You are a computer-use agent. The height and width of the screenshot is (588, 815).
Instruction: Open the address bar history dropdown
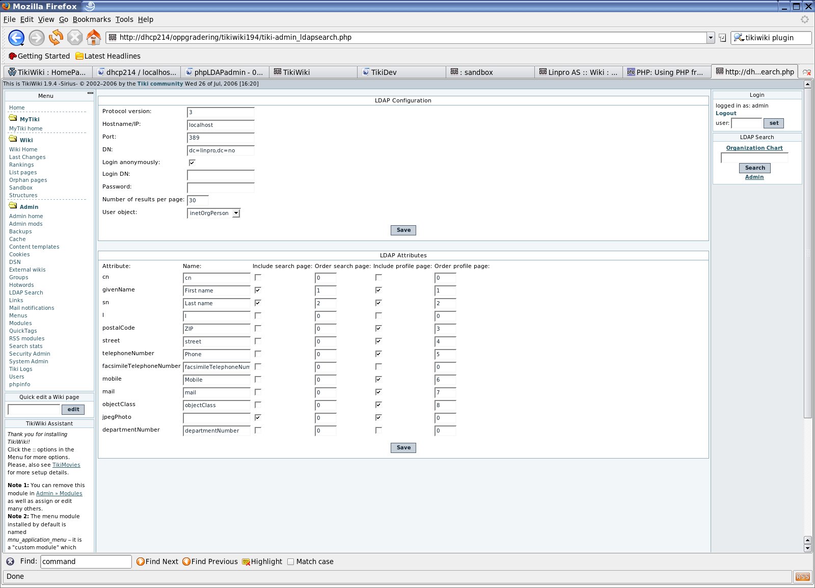710,38
